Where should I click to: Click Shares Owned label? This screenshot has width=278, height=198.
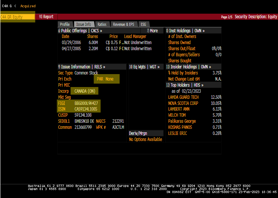coord(180,43)
